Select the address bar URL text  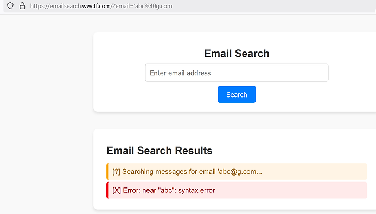pos(101,6)
